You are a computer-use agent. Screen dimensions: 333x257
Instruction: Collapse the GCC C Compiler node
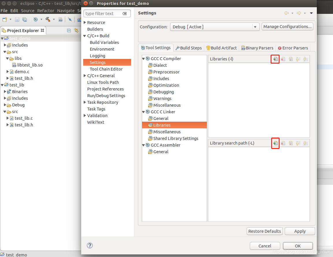pyautogui.click(x=143, y=59)
